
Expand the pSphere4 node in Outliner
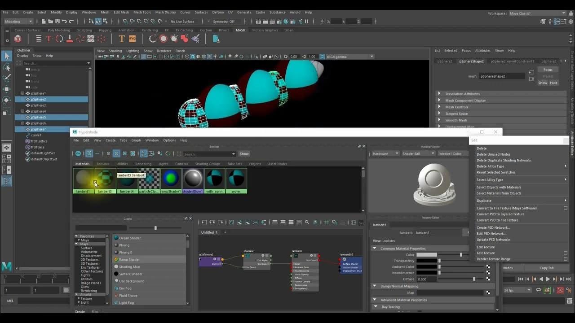(x=22, y=111)
